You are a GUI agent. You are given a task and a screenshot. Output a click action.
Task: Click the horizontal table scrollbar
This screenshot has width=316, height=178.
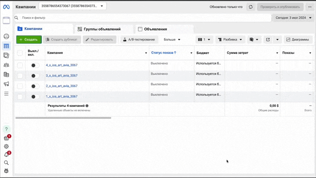coord(63,118)
